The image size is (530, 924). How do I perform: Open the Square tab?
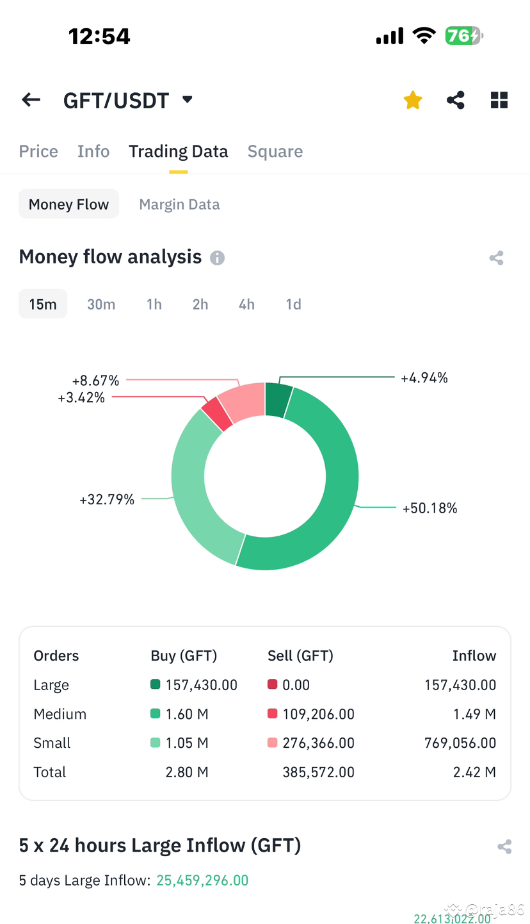275,151
